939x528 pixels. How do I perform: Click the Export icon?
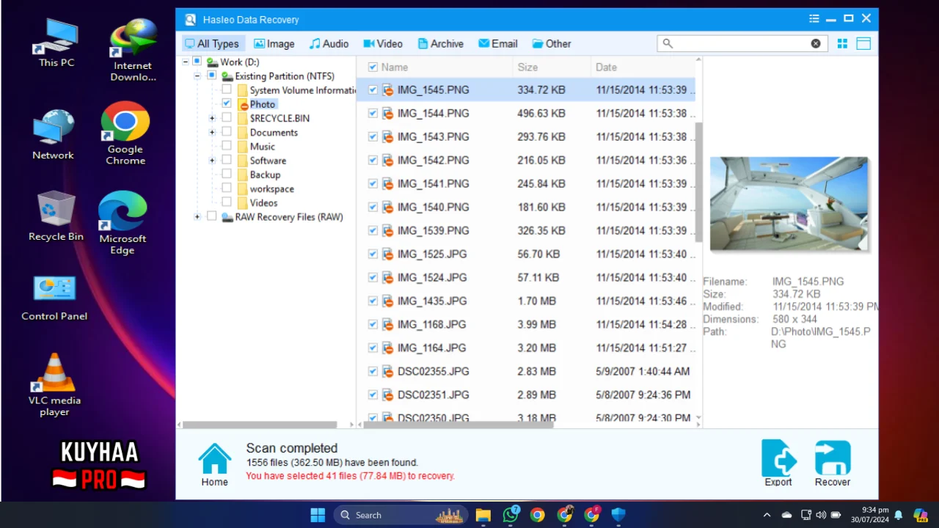tap(778, 458)
